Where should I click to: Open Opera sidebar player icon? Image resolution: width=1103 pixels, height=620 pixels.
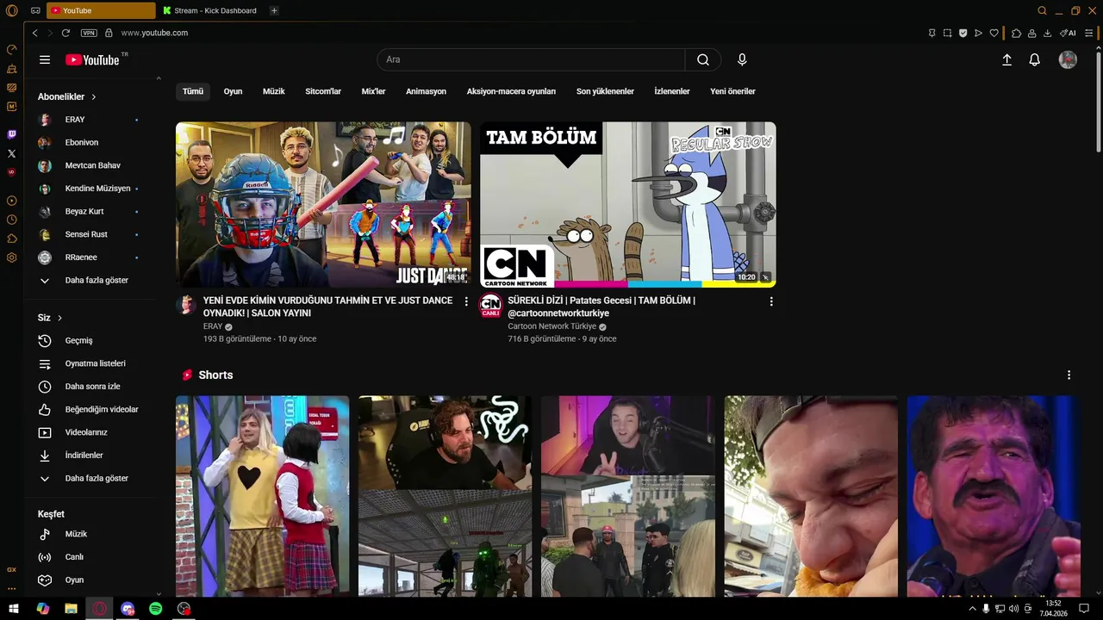12,201
